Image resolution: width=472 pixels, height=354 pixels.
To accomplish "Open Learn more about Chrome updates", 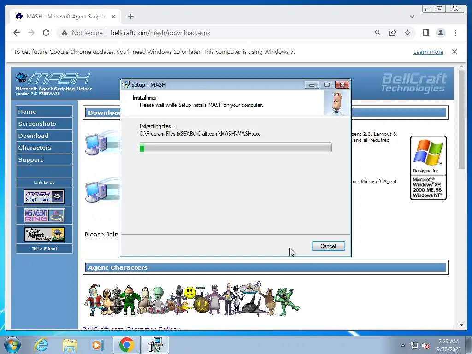I will 428,52.
